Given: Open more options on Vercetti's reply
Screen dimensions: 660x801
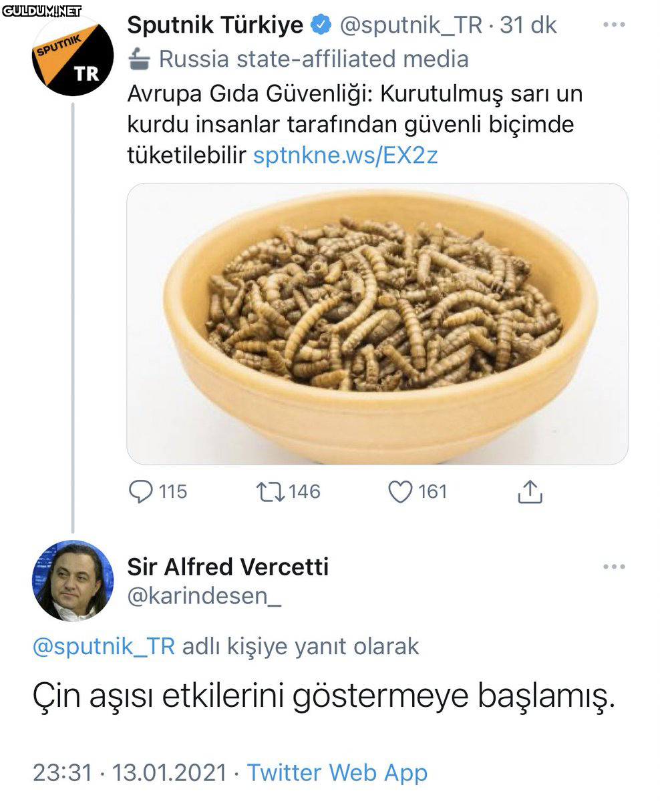Looking at the screenshot, I should pyautogui.click(x=613, y=567).
